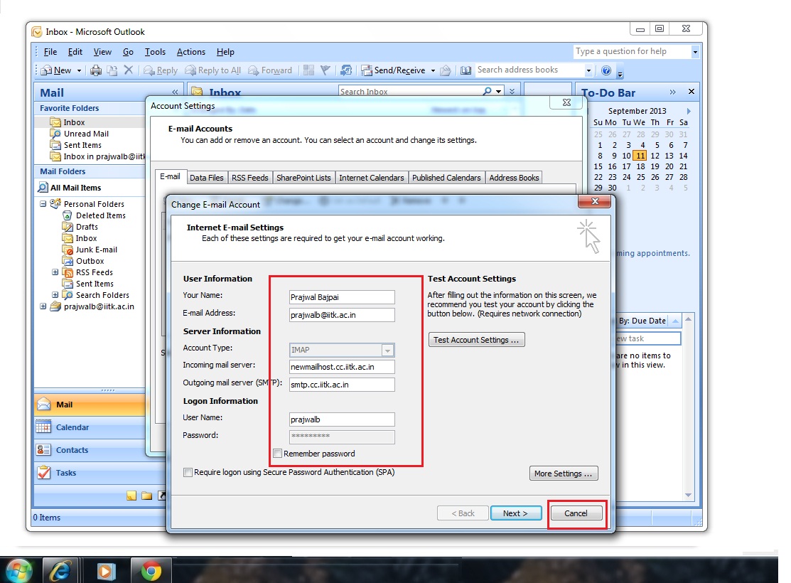
Task: Click the Follow Up flag icon
Action: coord(325,70)
